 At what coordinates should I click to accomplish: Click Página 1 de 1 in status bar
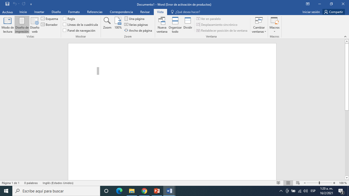[x=11, y=183]
